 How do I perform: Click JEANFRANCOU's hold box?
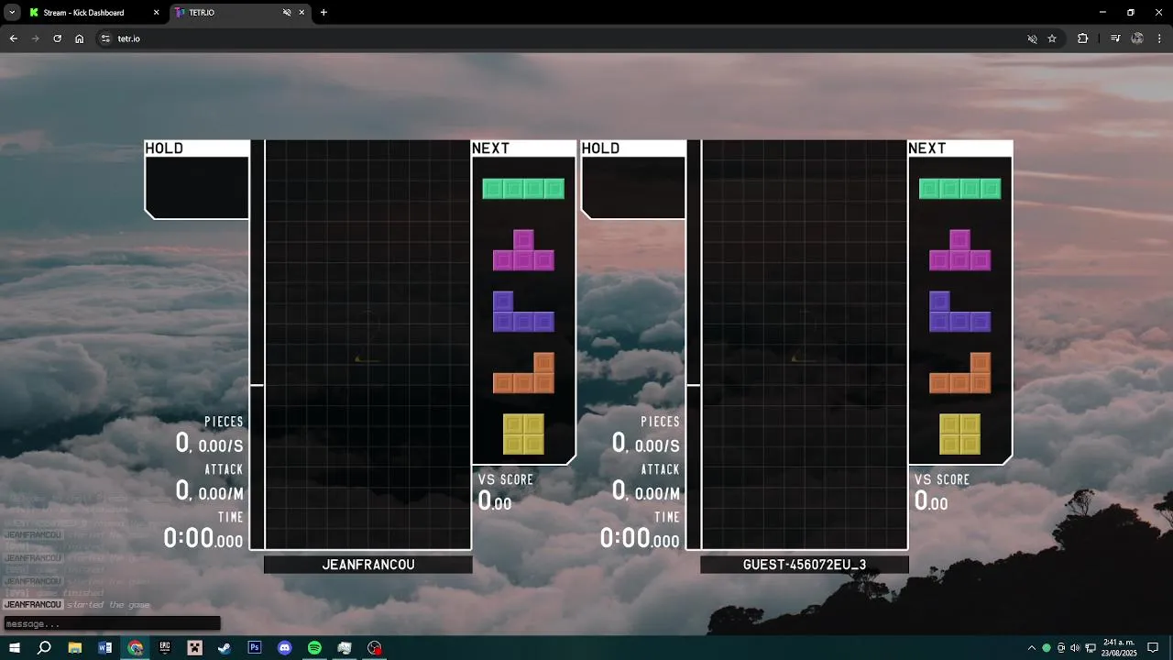click(x=197, y=188)
